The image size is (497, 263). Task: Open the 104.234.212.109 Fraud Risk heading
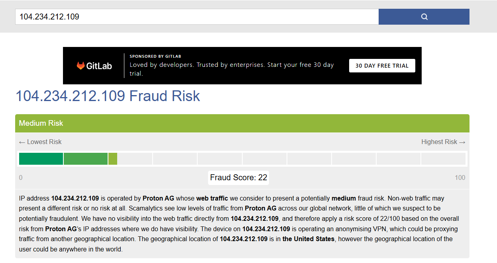coord(108,96)
